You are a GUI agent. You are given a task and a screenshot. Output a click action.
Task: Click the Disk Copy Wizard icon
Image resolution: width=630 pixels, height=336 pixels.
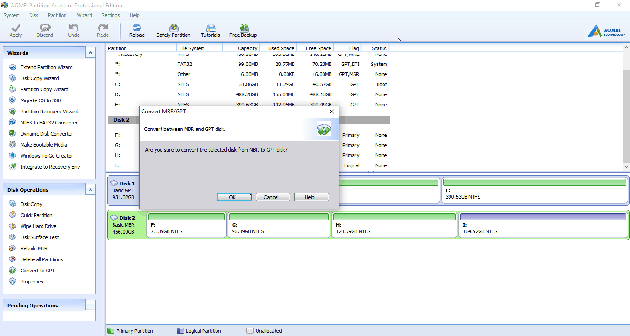coord(12,78)
